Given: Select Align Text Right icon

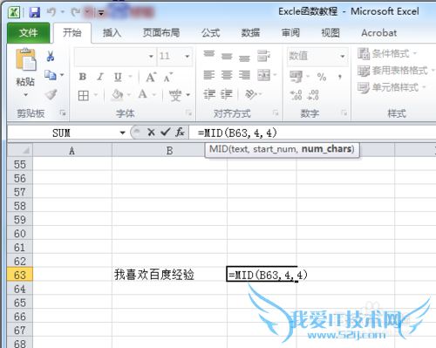Looking at the screenshot, I should point(244,75).
